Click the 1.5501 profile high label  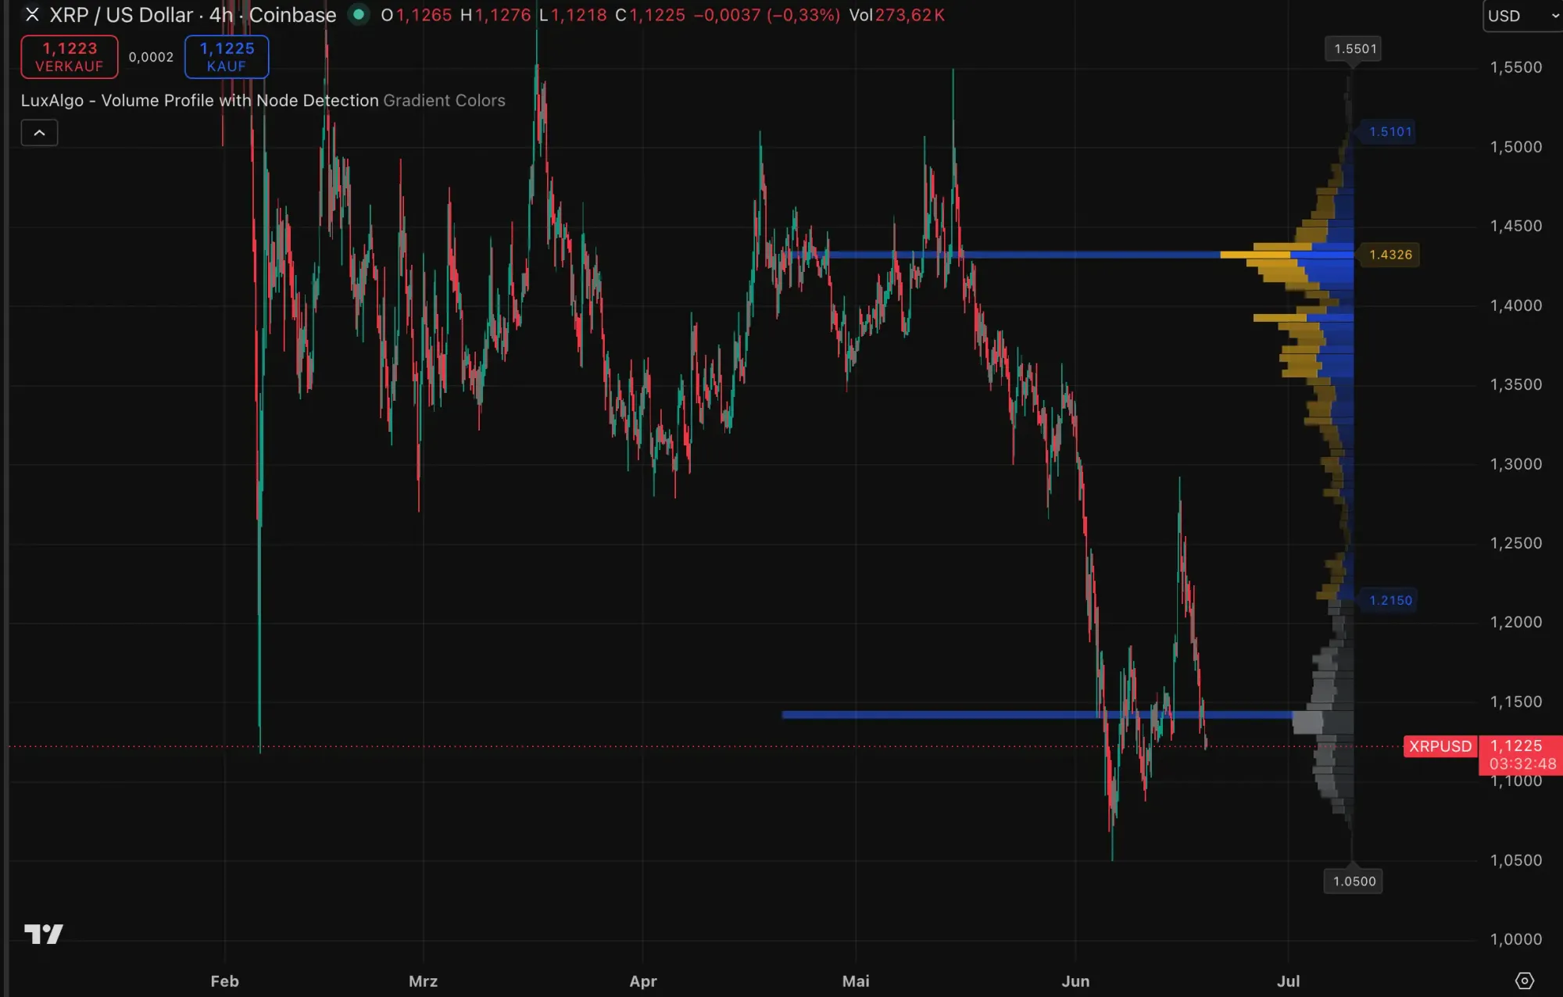(1355, 48)
